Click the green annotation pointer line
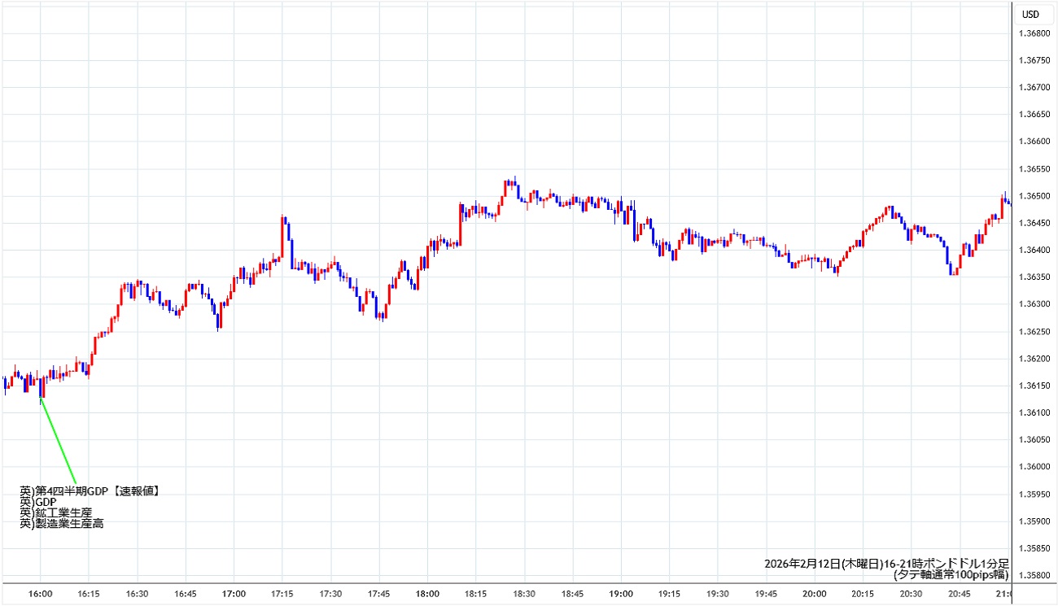Viewport: 1058px width, 606px height. pyautogui.click(x=59, y=441)
